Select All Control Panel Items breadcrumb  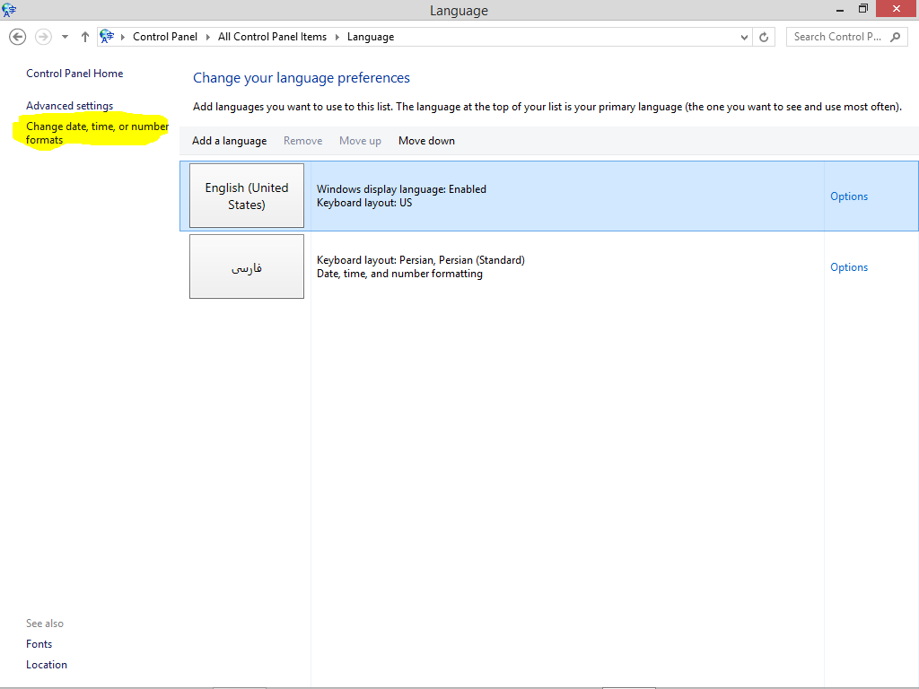(x=272, y=37)
